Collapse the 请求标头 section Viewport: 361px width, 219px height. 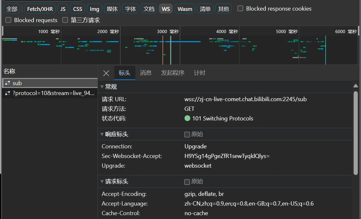[x=102, y=181]
